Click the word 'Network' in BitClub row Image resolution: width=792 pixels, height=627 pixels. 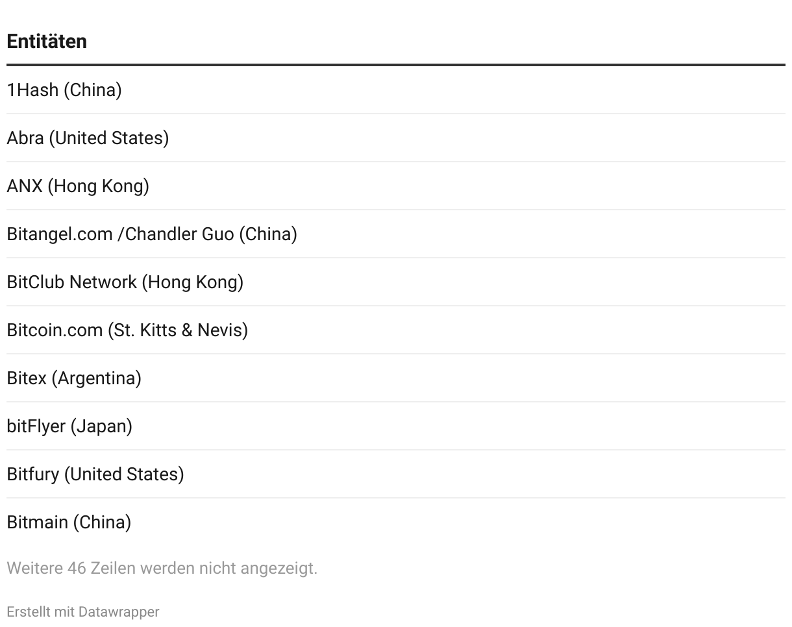point(103,282)
